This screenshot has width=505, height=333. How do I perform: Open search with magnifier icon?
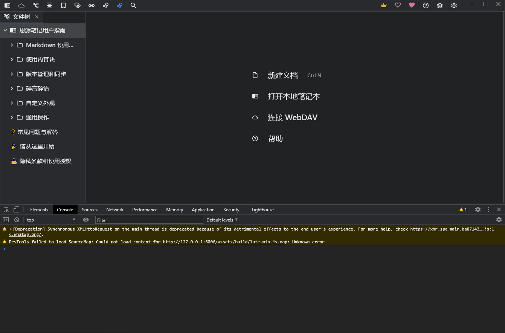pyautogui.click(x=133, y=6)
